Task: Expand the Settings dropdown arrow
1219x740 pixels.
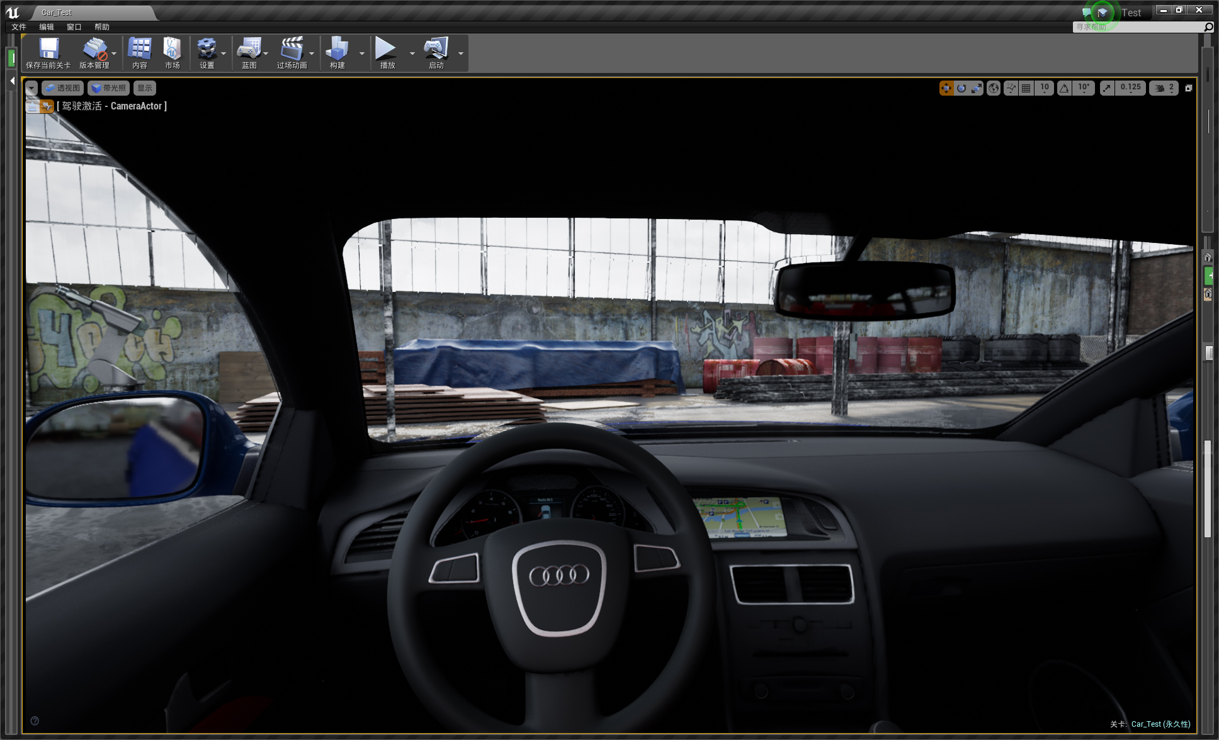Action: coord(224,53)
